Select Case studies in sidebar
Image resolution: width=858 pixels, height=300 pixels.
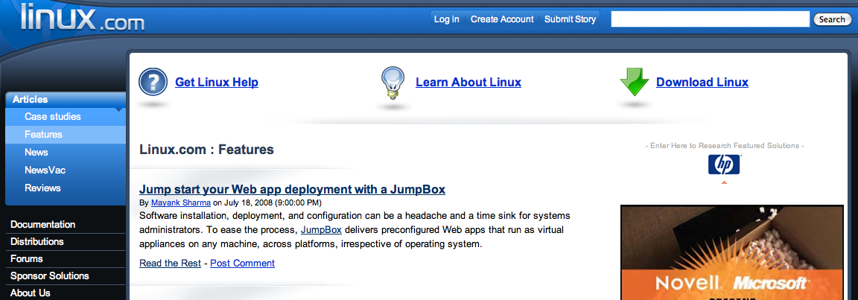[x=66, y=116]
